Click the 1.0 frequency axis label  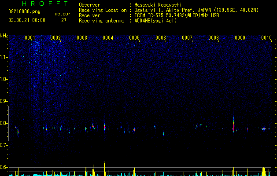click(x=4, y=79)
